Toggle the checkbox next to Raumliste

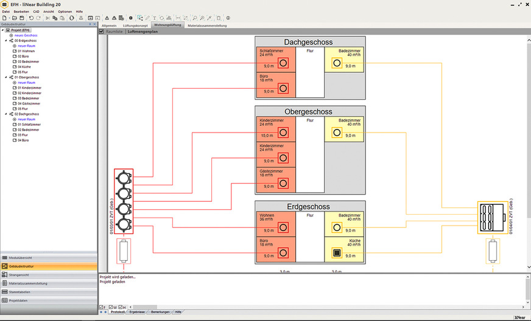(x=102, y=31)
